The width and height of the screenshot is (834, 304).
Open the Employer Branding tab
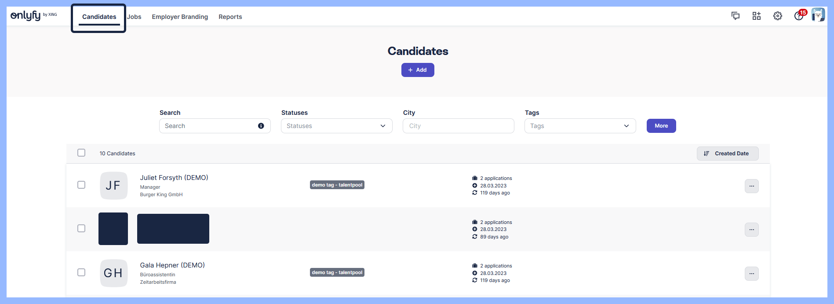pyautogui.click(x=180, y=17)
